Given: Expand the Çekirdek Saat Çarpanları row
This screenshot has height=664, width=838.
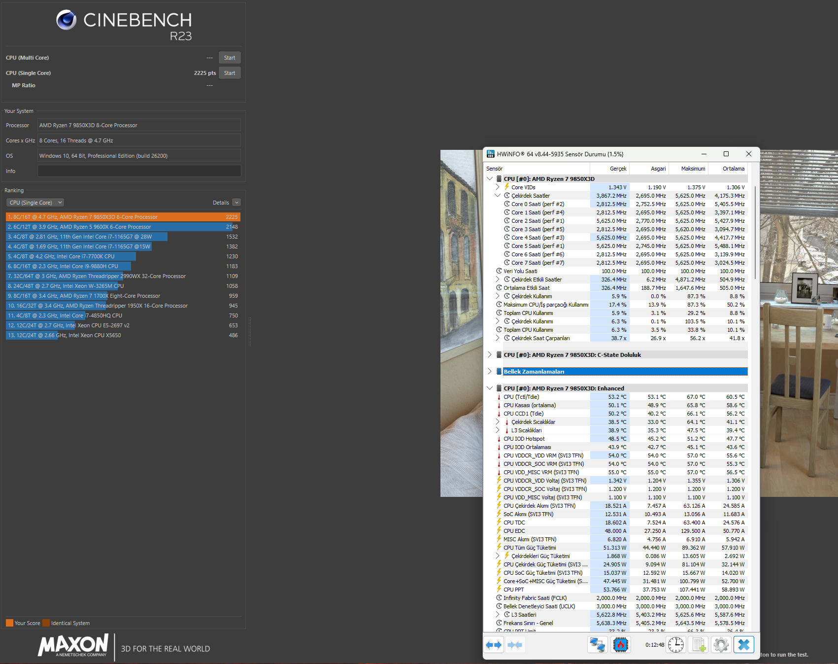Looking at the screenshot, I should (498, 338).
